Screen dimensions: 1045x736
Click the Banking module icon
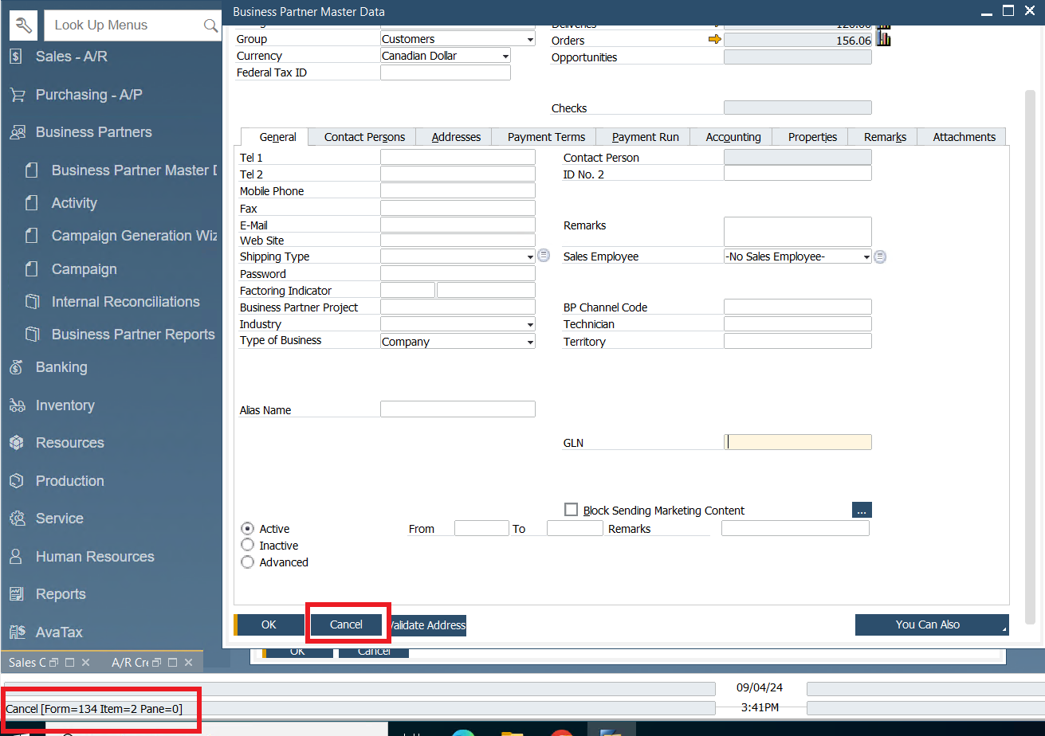click(17, 367)
